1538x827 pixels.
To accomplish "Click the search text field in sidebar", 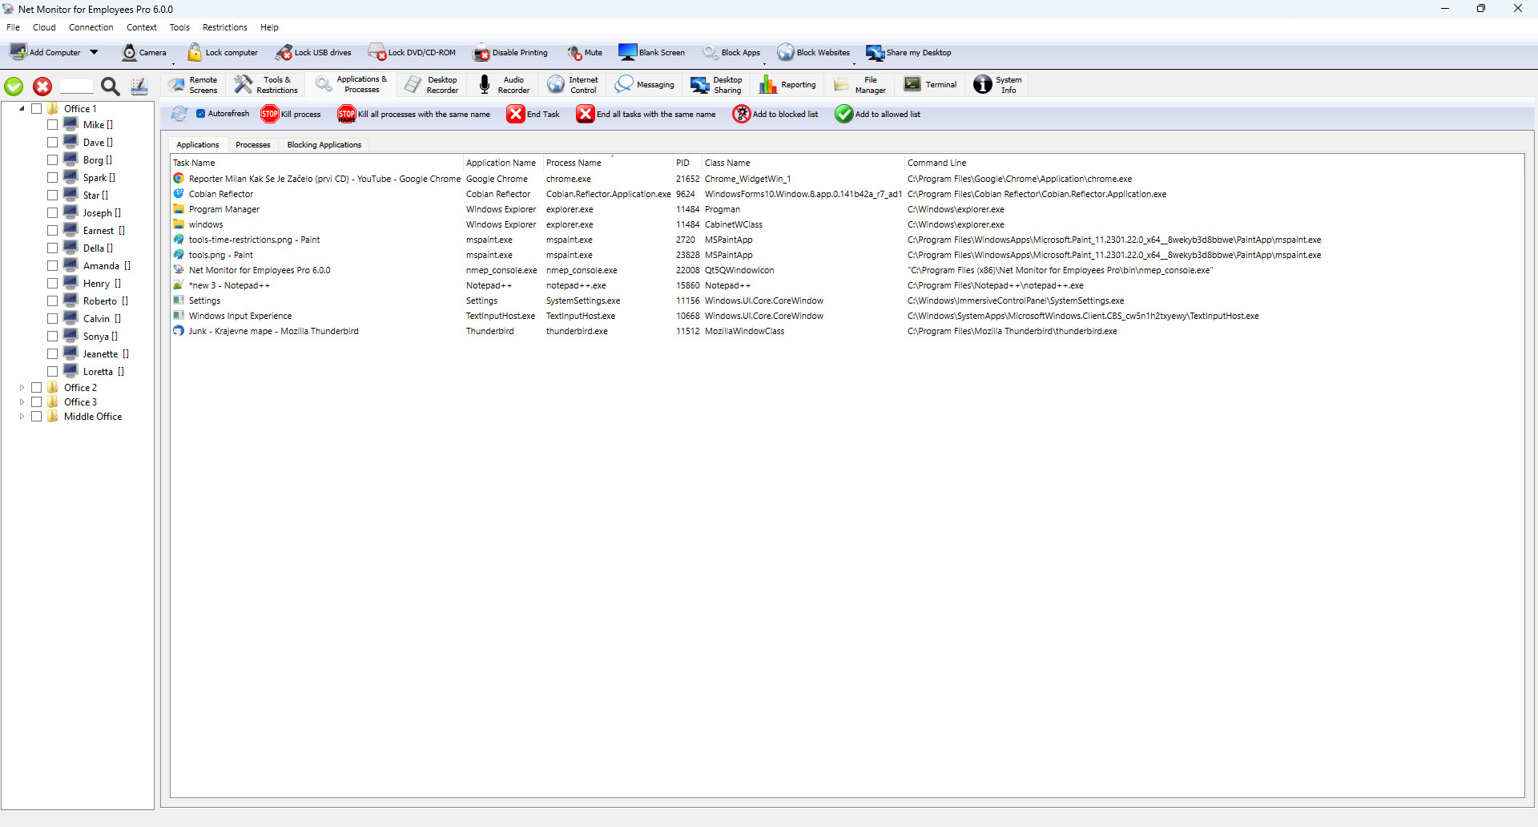I will [x=77, y=87].
